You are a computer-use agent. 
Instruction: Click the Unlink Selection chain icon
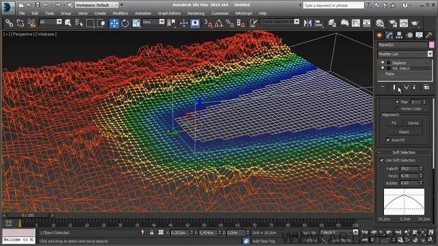click(20, 23)
